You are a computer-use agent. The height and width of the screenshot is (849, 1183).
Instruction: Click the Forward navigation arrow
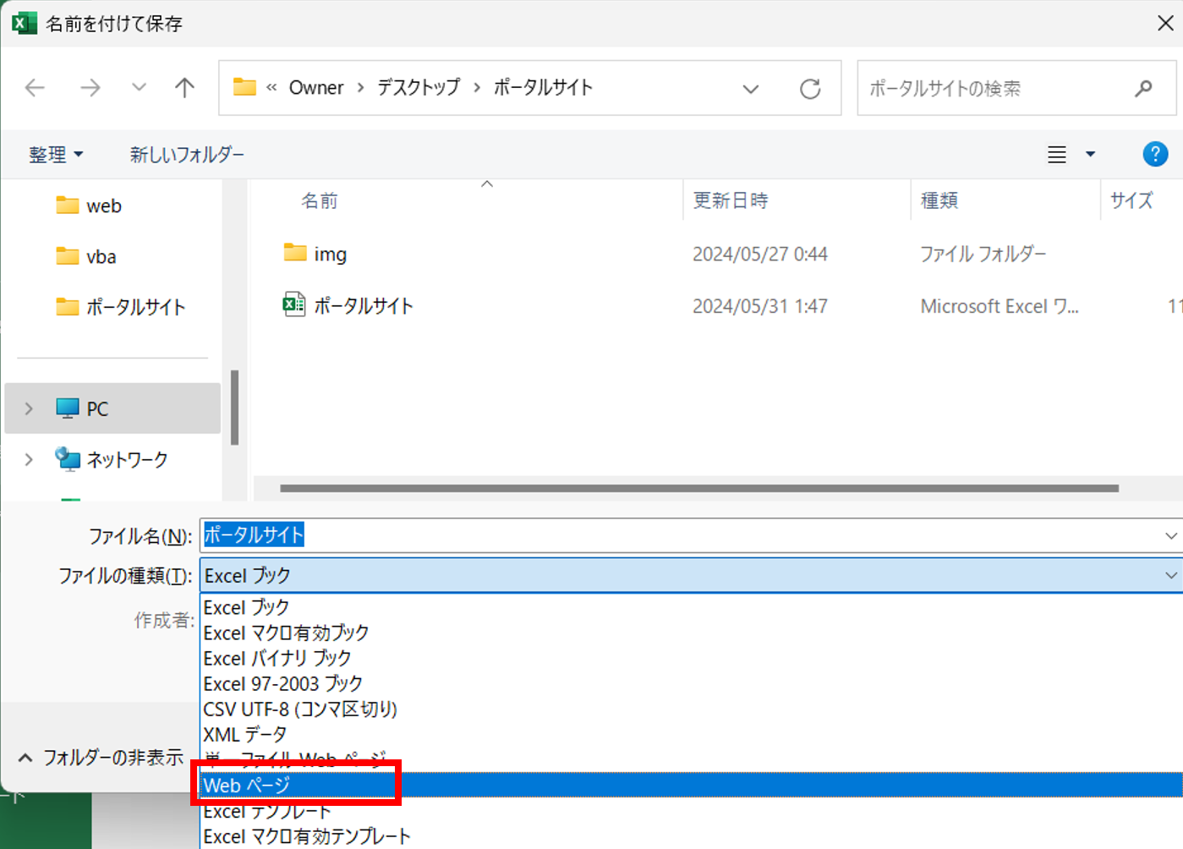(90, 88)
